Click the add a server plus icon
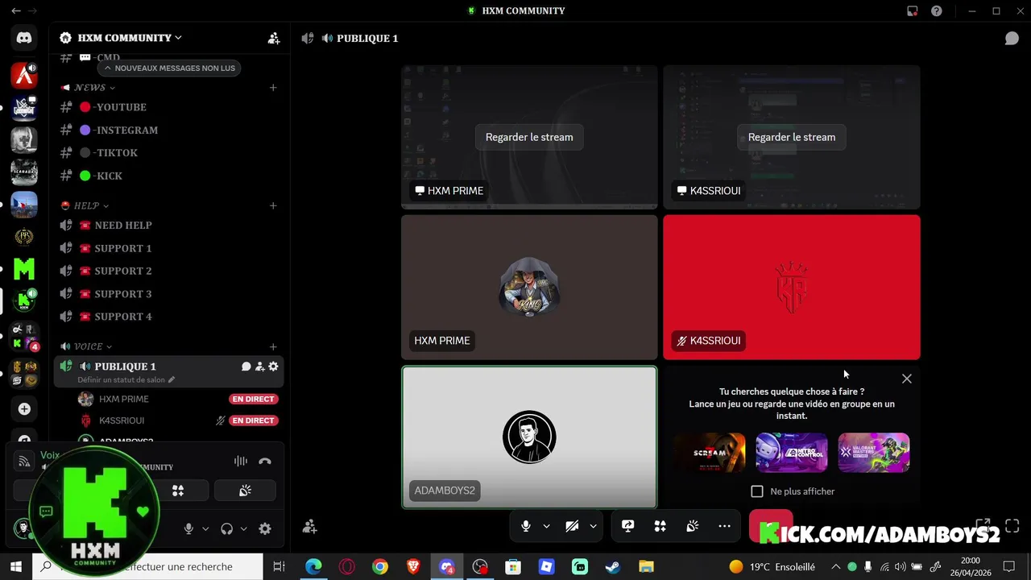This screenshot has width=1031, height=580. (x=24, y=409)
